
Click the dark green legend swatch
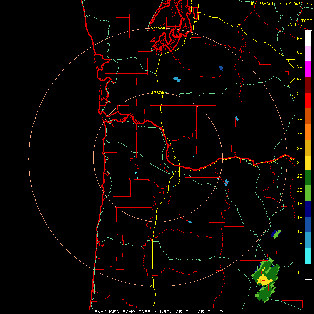coord(308,178)
